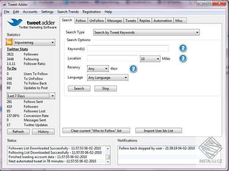Switch to the Misc tab
229x171 pixels.
click(179, 21)
